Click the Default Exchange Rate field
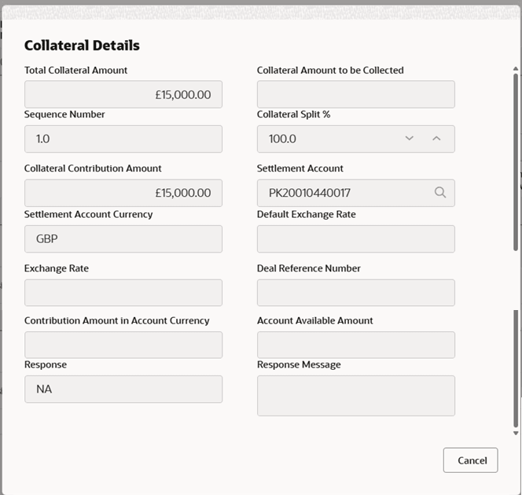 point(355,238)
